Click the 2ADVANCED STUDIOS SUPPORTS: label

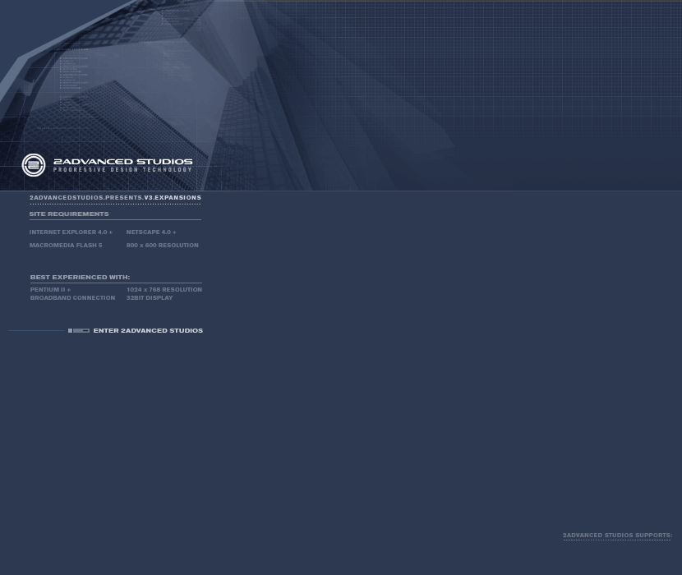pos(618,536)
